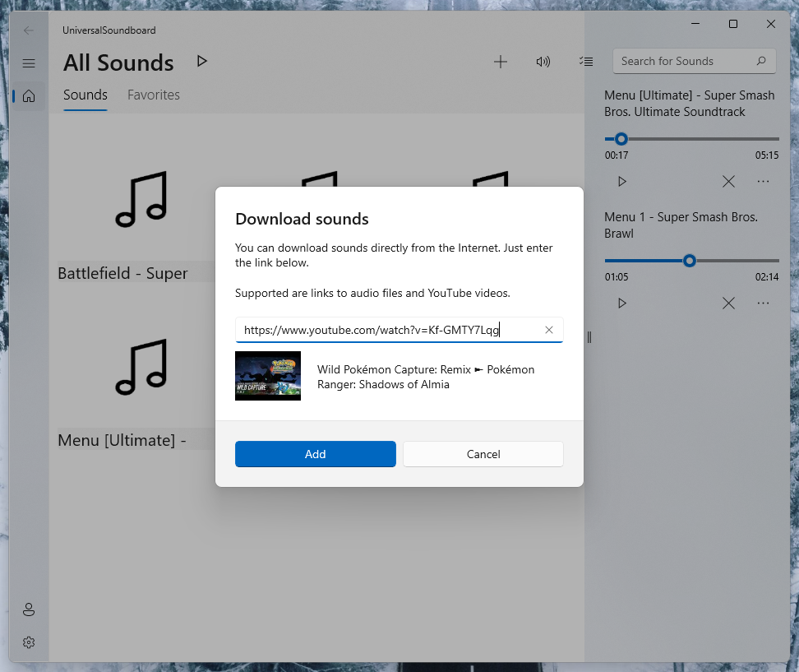Switch to the Sounds tab
799x672 pixels.
click(85, 95)
